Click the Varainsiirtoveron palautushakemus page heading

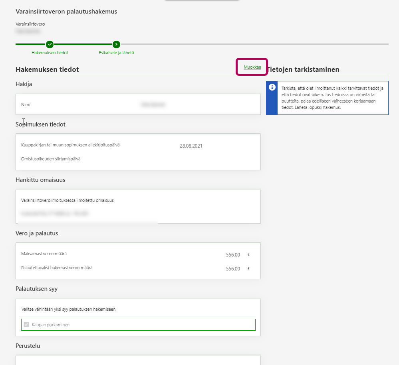pyautogui.click(x=66, y=12)
